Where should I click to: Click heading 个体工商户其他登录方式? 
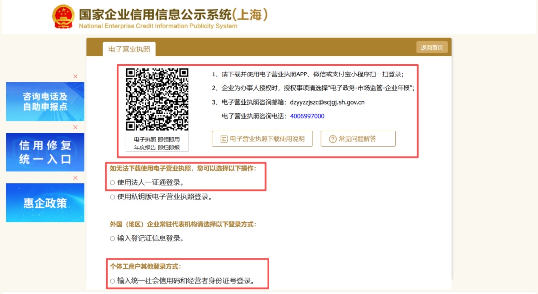pyautogui.click(x=145, y=266)
